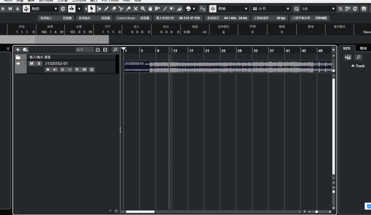This screenshot has height=215, width=371.
Task: Toggle Read automation on track 21325552-01
Action: pos(77,69)
